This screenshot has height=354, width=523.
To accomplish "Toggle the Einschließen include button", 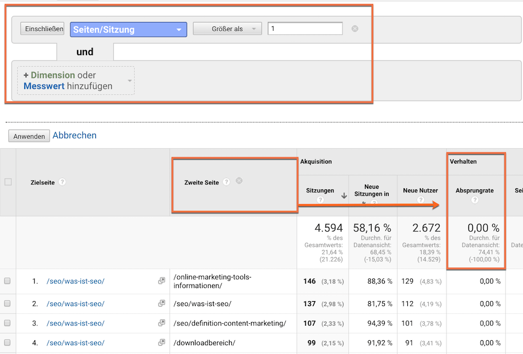I will tap(42, 29).
